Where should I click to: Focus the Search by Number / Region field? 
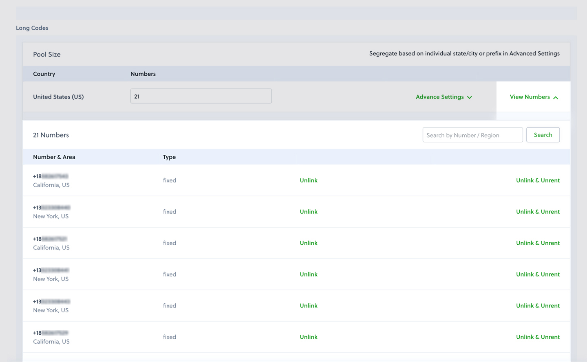tap(472, 135)
